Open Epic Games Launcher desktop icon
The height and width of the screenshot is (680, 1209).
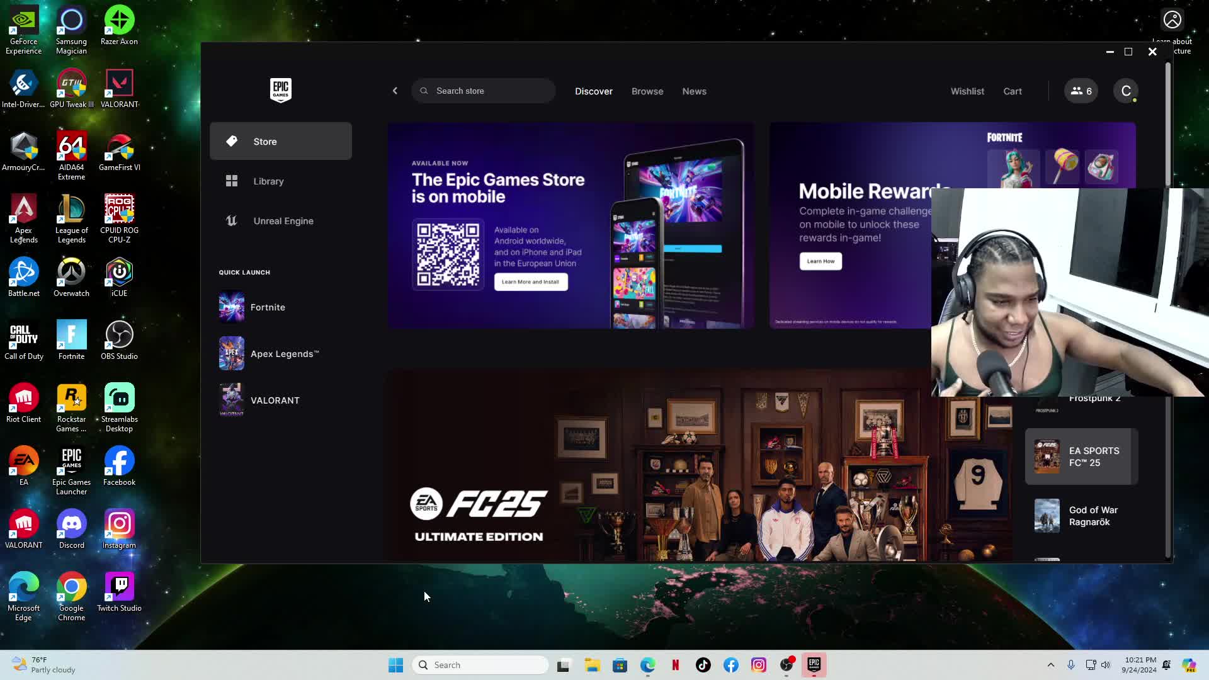click(x=71, y=471)
